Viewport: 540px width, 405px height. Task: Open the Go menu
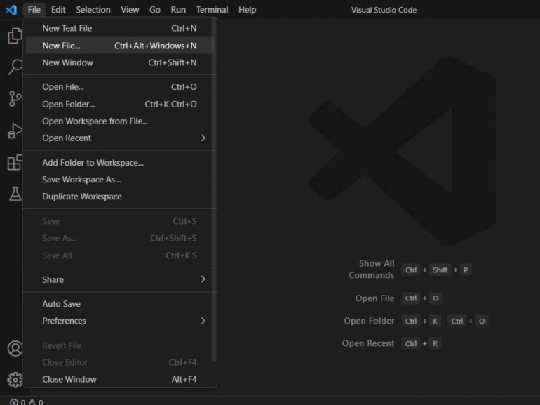click(x=154, y=10)
